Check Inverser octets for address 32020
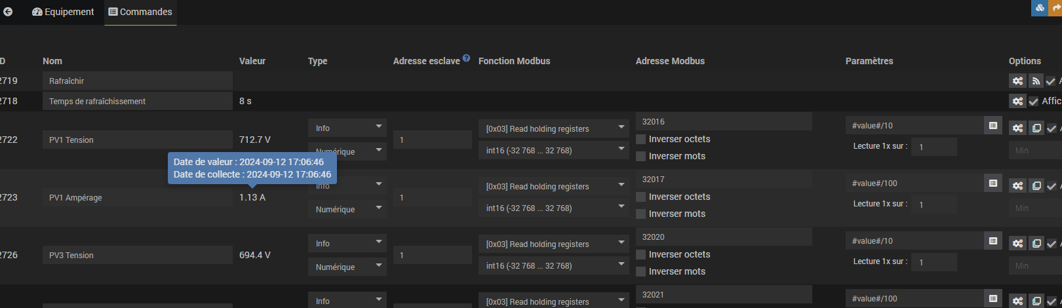The height and width of the screenshot is (308, 1062). coord(641,254)
